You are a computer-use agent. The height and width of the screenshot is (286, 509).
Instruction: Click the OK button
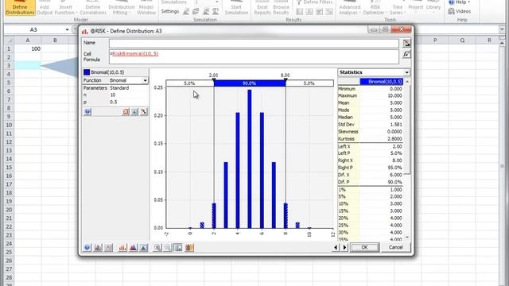[364, 247]
